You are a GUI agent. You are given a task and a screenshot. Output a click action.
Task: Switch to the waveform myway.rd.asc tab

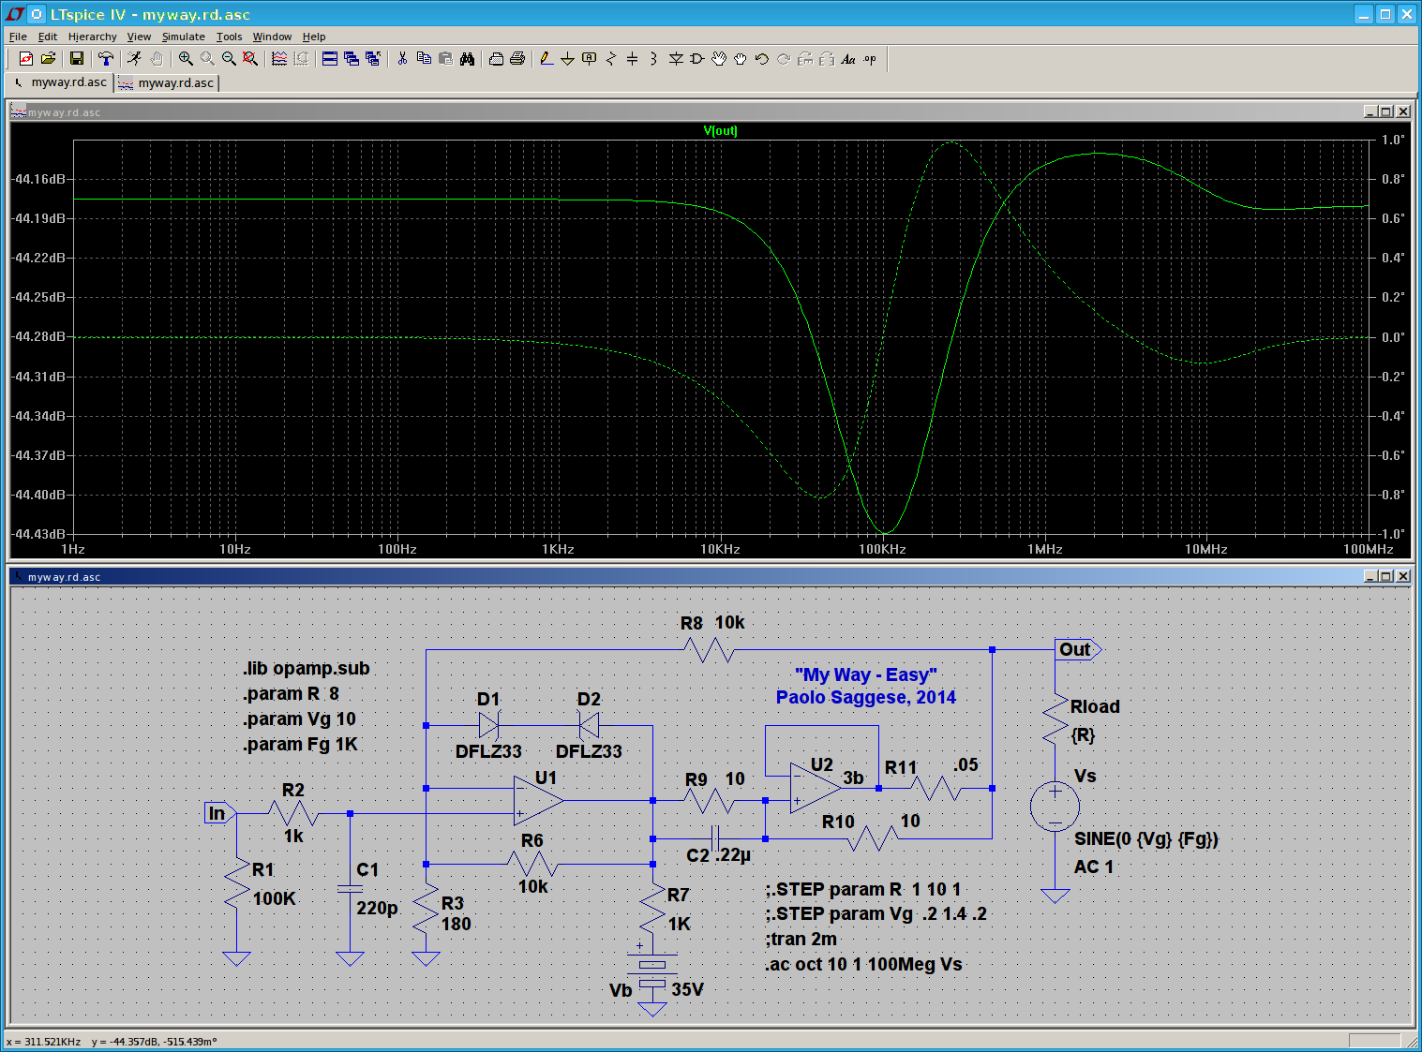click(167, 82)
